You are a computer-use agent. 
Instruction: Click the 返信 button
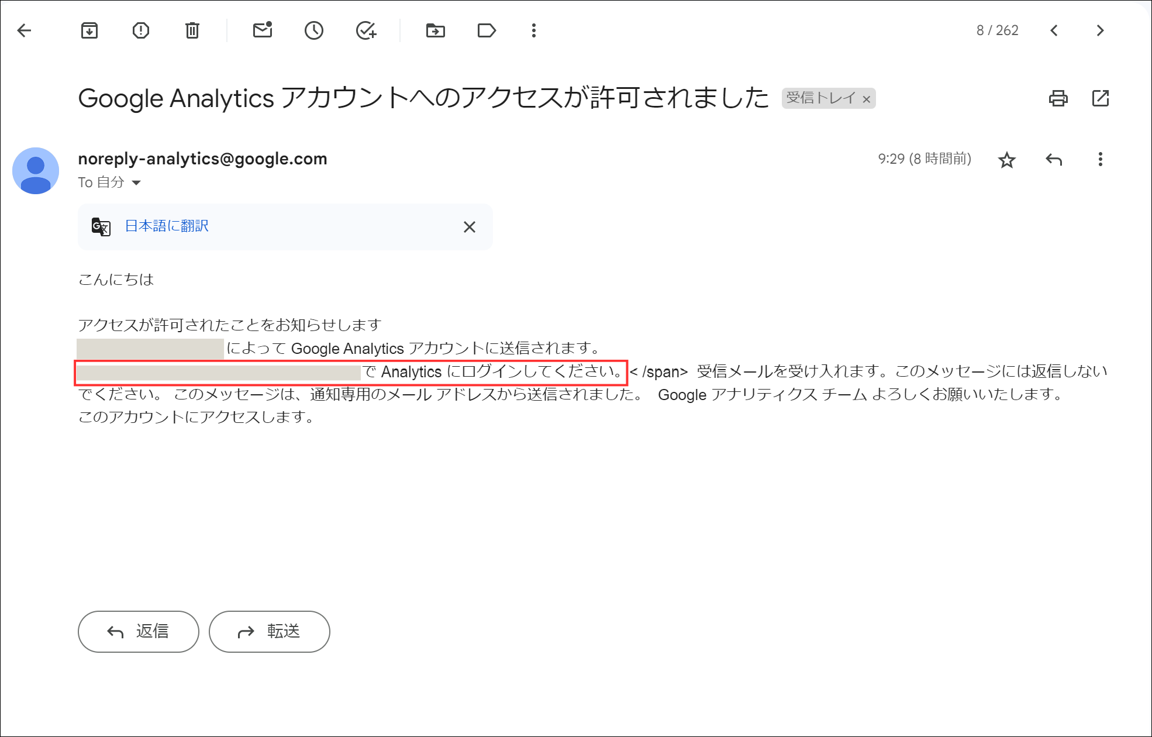click(139, 632)
